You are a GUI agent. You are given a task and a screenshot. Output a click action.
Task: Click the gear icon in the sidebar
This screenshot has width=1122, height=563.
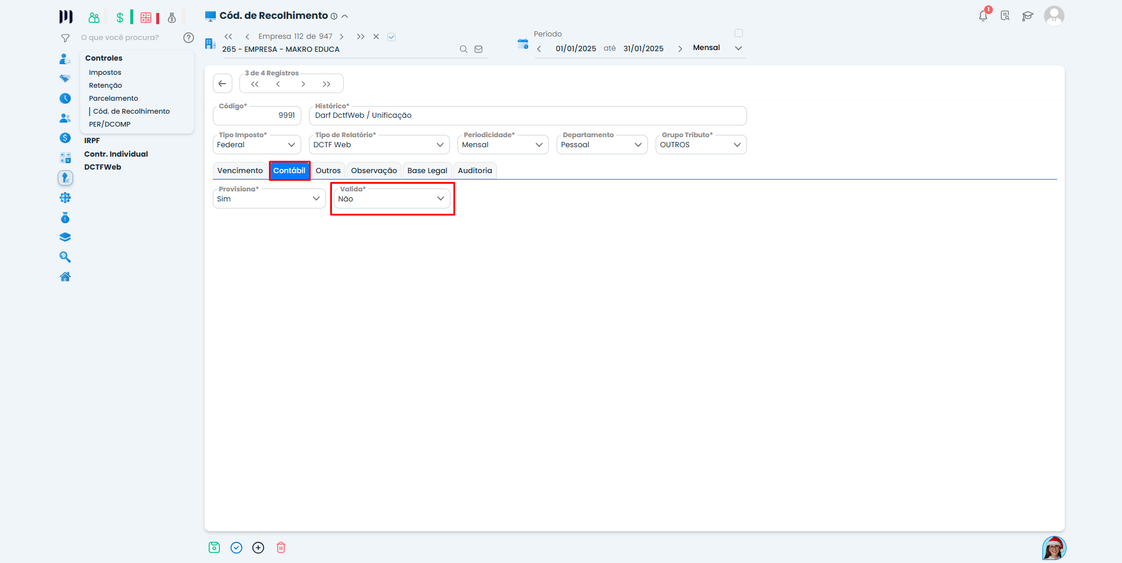pos(65,198)
